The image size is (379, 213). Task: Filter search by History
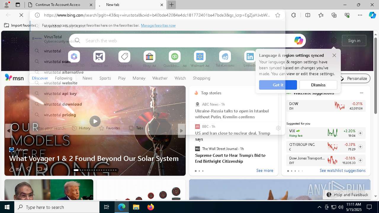[x=81, y=128]
